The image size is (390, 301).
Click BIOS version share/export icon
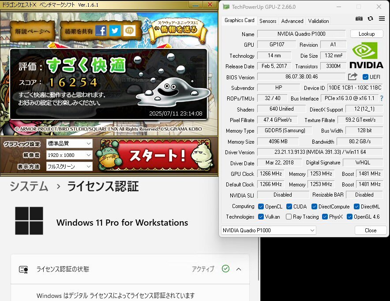(x=352, y=77)
